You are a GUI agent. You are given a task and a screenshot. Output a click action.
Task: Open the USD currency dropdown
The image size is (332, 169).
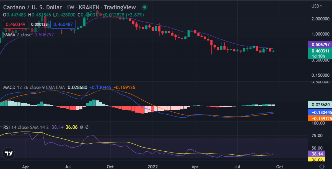pos(317,6)
